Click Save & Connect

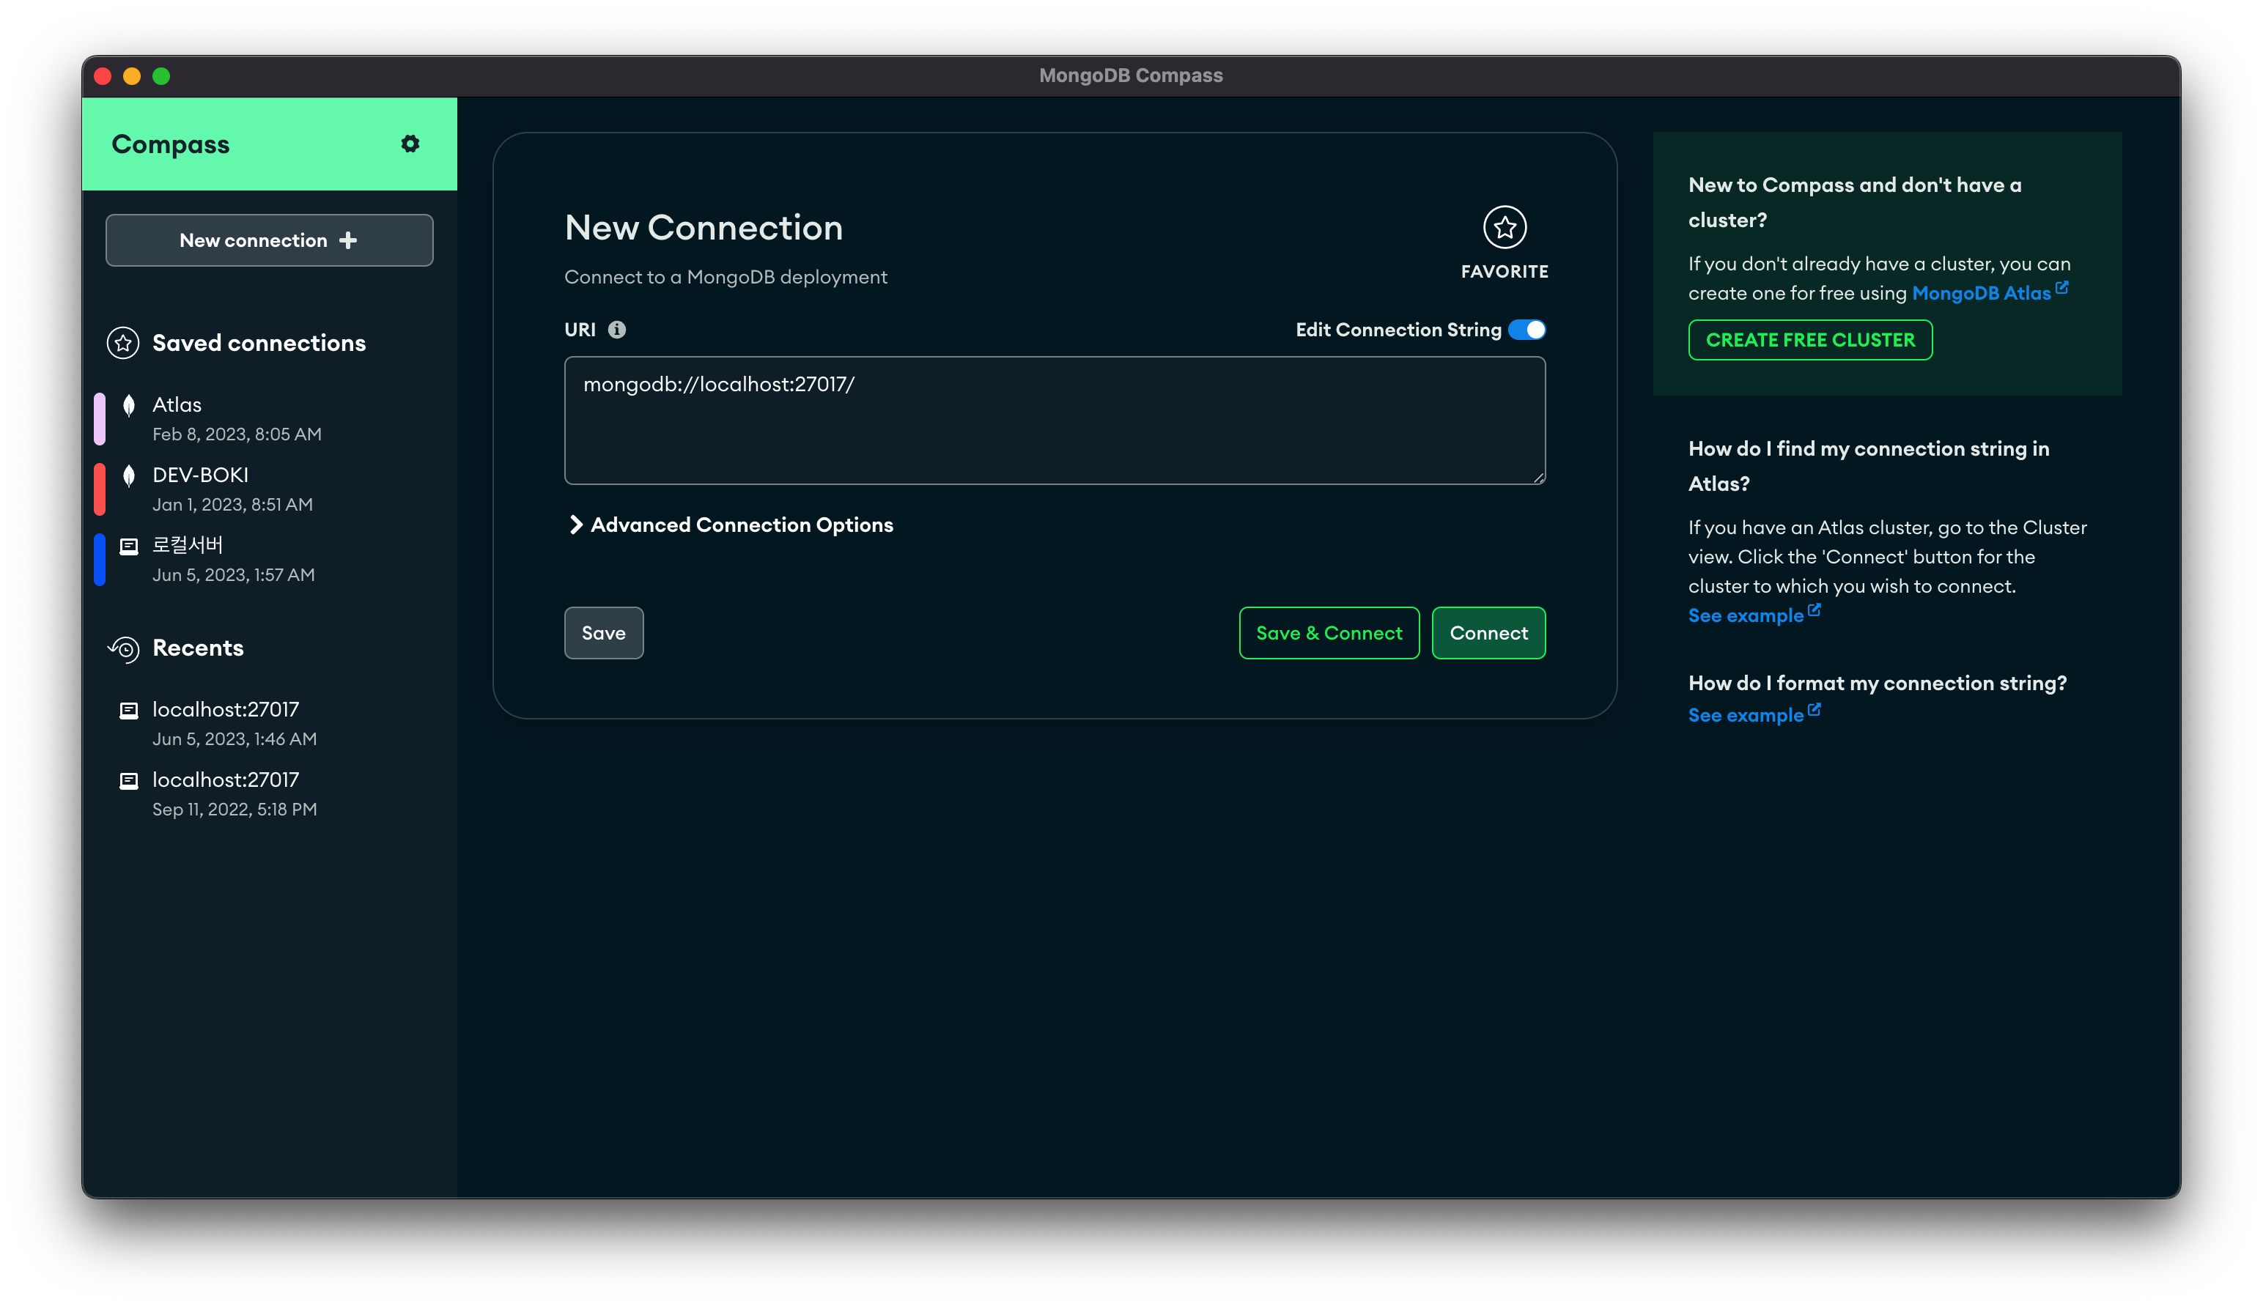click(1329, 633)
